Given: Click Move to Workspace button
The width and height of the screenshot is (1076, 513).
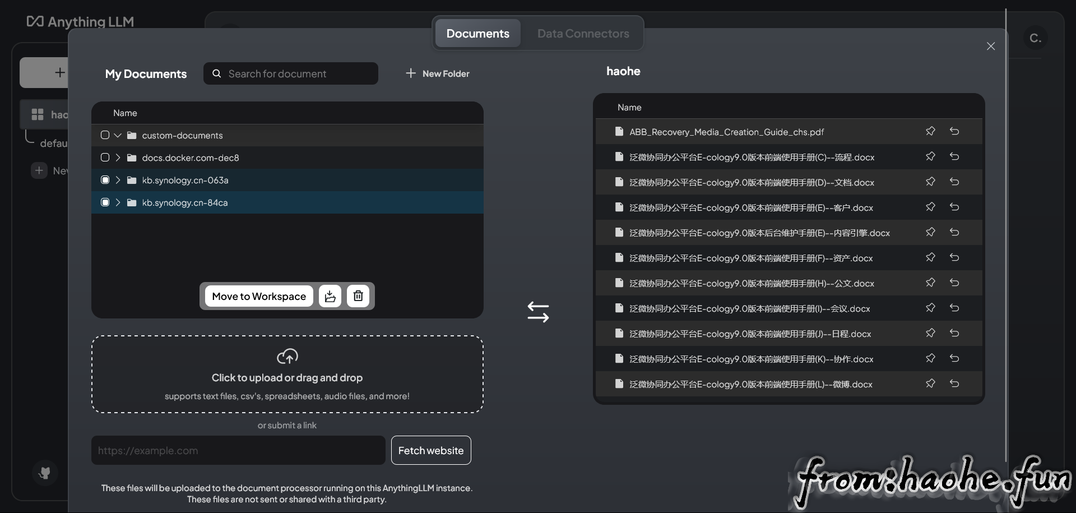Looking at the screenshot, I should tap(259, 296).
